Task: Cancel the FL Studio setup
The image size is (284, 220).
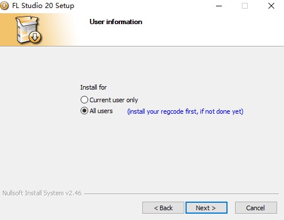Action: point(256,207)
